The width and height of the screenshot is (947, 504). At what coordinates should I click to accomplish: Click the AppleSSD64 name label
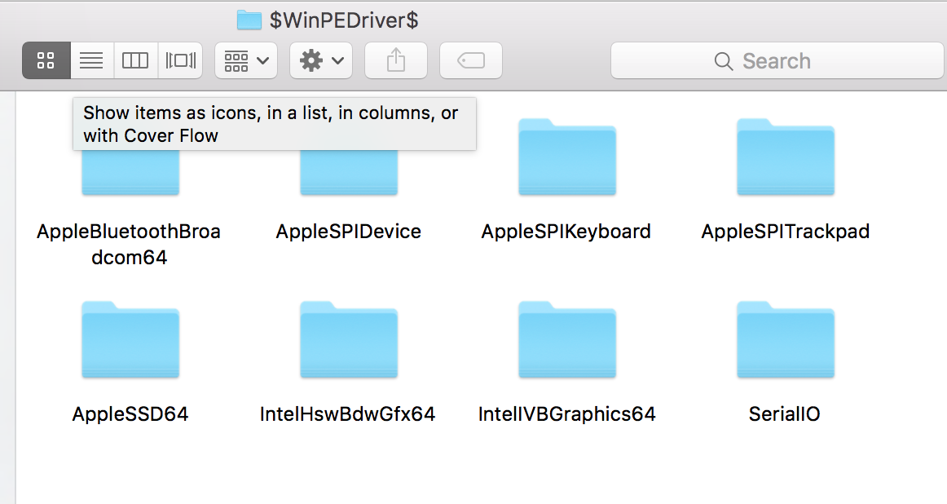[130, 414]
